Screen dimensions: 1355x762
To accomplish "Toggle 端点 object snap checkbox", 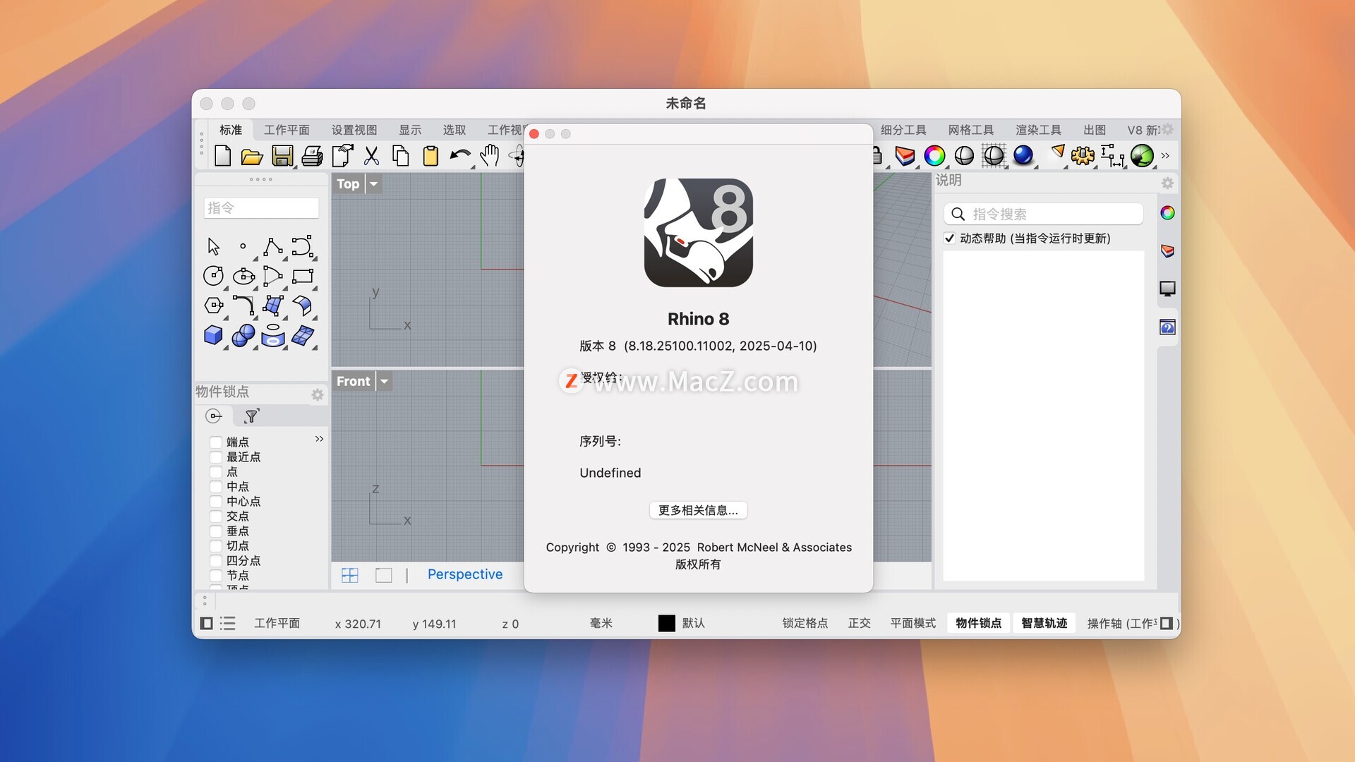I will click(216, 442).
